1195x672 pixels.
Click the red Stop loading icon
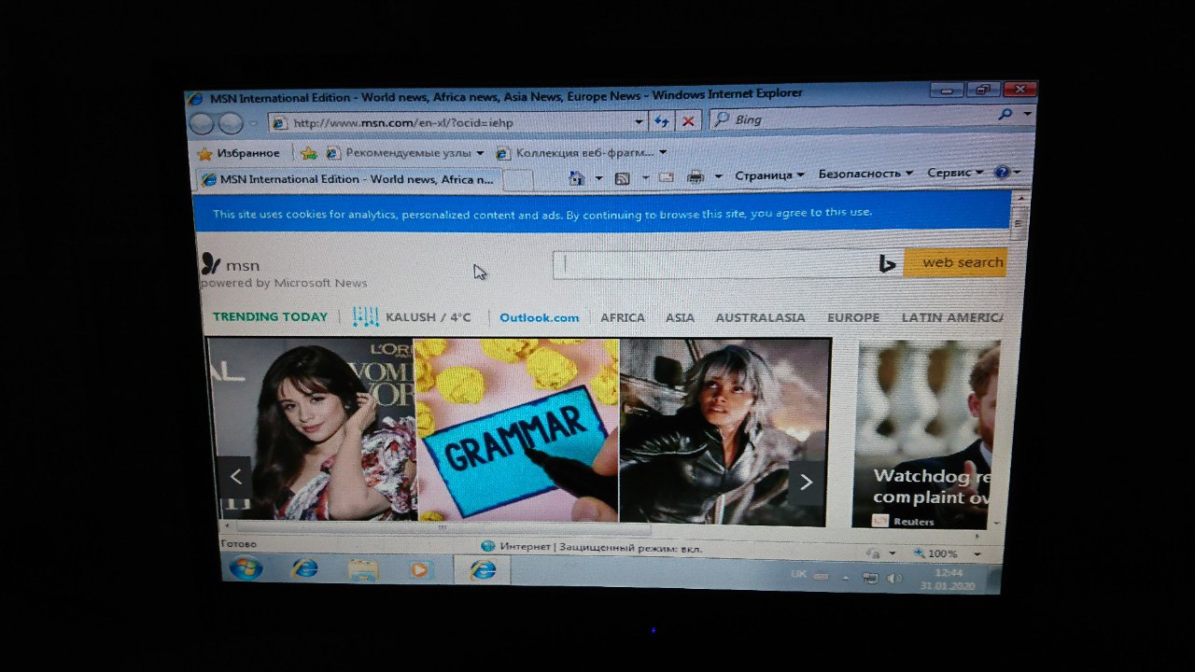688,121
